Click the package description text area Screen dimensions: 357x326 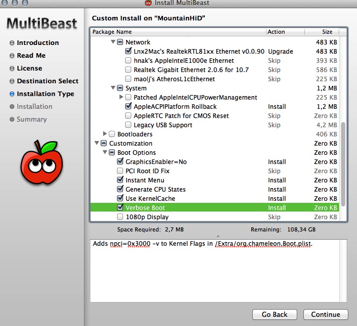[215, 271]
